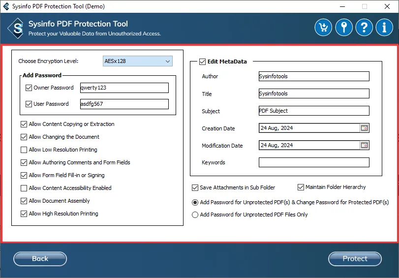Open the key activation icon
399x278 pixels.
[x=344, y=28]
